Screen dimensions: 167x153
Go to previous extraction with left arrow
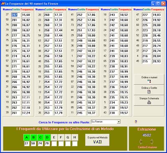coord(141,142)
